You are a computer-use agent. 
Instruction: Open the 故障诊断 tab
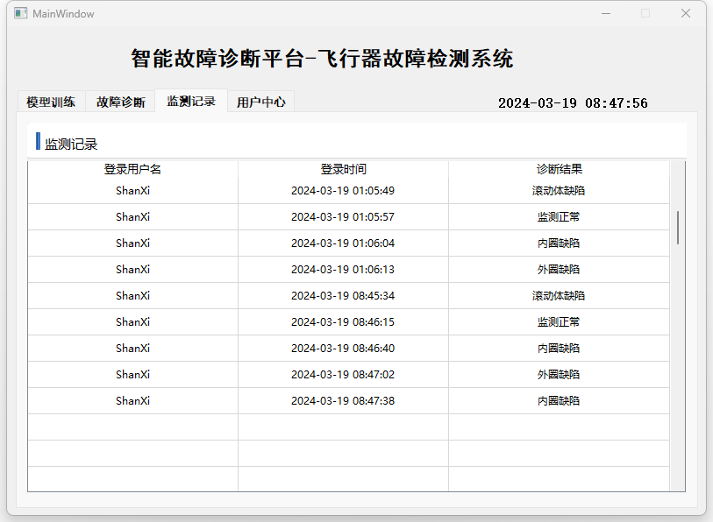121,102
